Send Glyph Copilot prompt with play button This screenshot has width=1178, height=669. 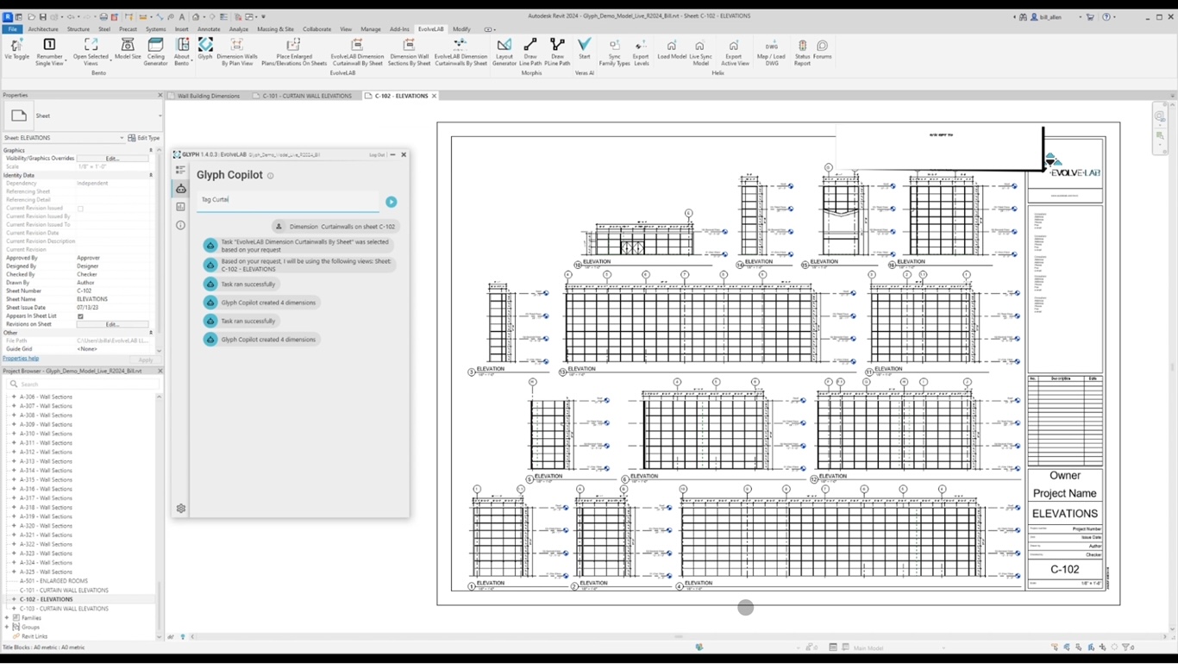392,202
